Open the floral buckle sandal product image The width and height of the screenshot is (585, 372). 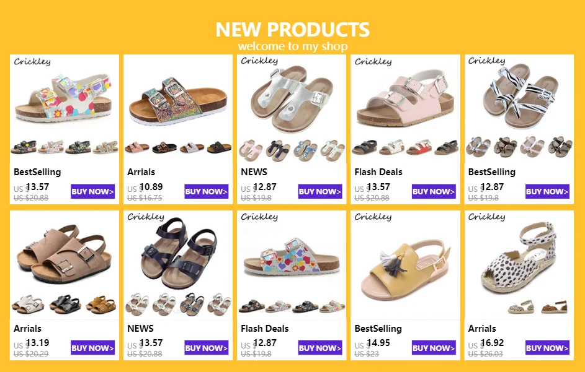tap(64, 97)
